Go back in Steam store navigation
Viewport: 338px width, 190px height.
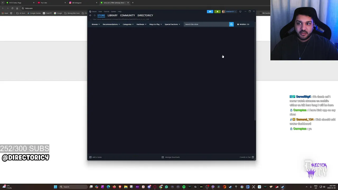coord(90,15)
